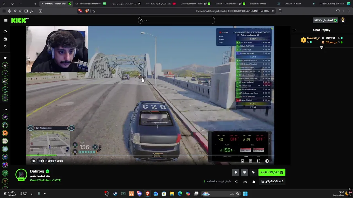Open user profile avatar menu

(x=343, y=20)
